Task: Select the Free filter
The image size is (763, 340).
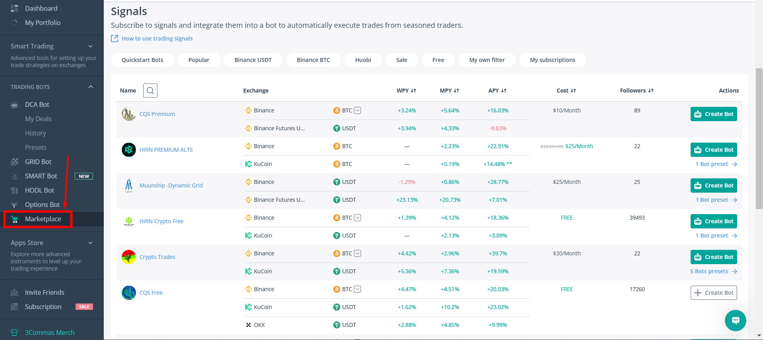Action: pos(438,60)
